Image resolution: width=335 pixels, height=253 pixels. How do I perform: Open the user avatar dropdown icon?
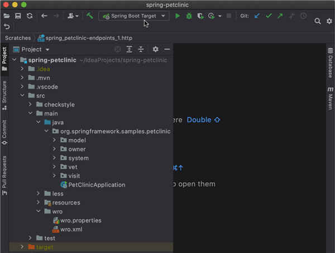click(x=73, y=16)
